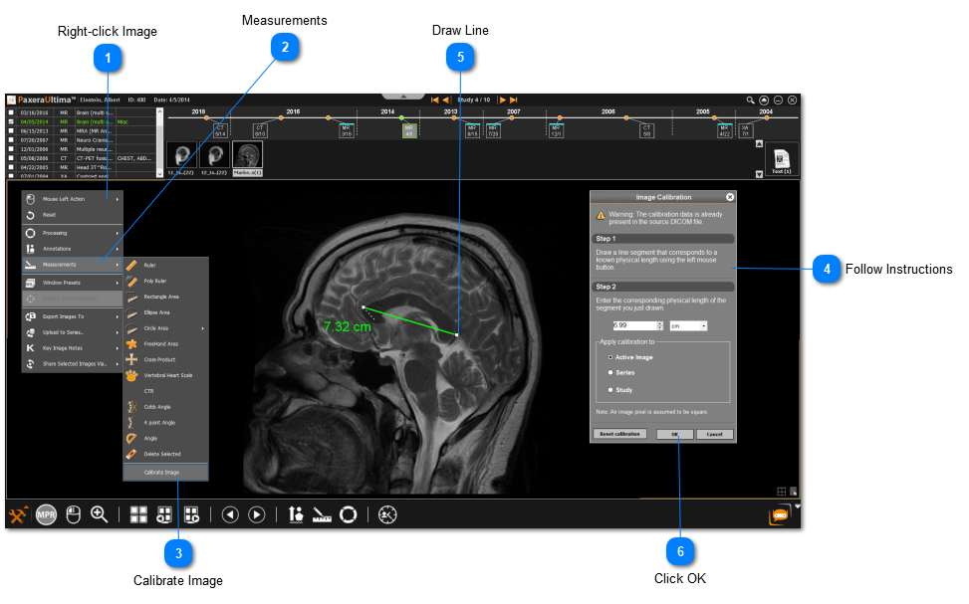The width and height of the screenshot is (969, 604).
Task: Select the Series radio option
Action: (x=610, y=373)
